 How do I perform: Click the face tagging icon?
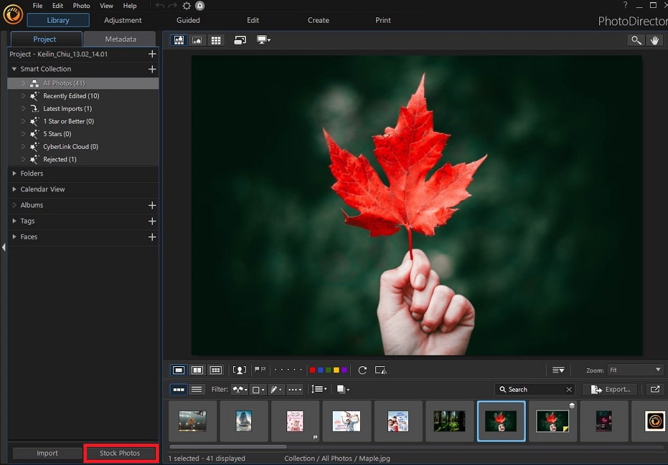coord(240,370)
